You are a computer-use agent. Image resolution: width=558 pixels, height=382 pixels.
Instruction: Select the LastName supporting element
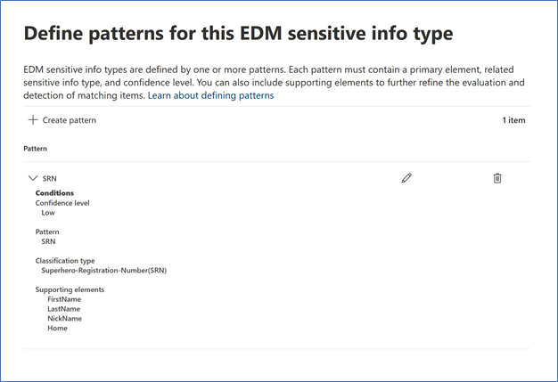pyautogui.click(x=63, y=309)
